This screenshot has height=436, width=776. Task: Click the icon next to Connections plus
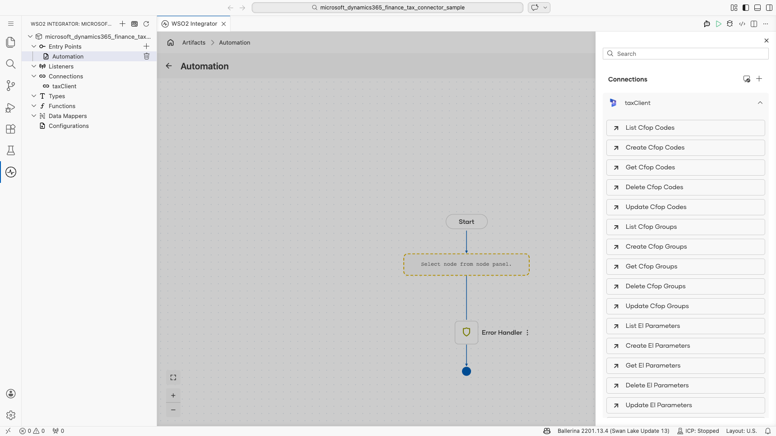tap(747, 79)
